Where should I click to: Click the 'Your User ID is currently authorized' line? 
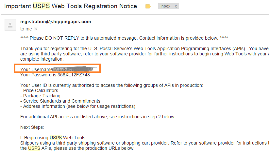[x=112, y=86]
